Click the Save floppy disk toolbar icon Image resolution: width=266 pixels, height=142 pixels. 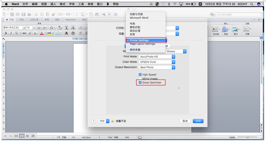pos(24,14)
